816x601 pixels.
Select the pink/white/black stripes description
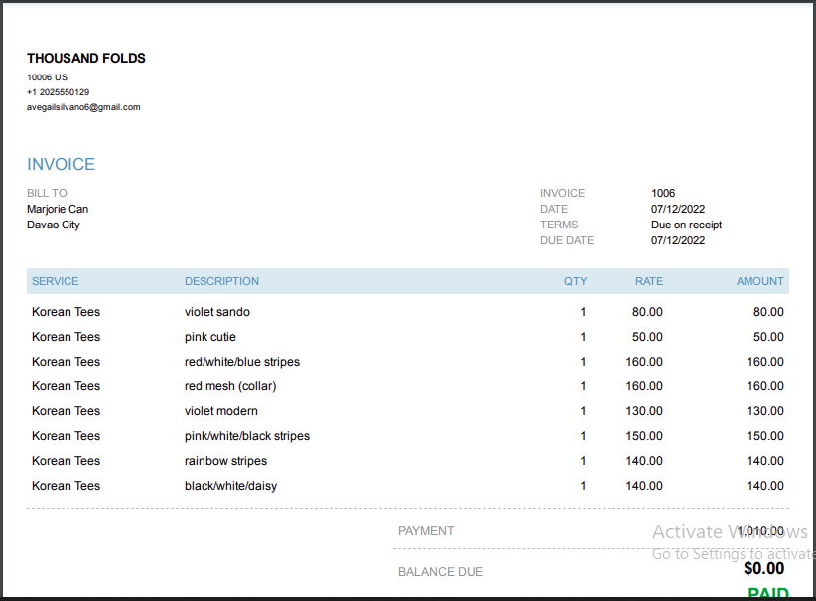(x=247, y=436)
